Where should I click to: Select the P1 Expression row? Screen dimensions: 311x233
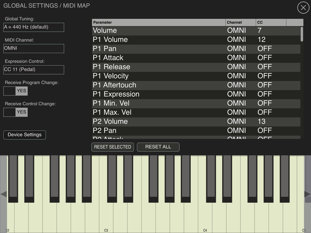pos(196,94)
